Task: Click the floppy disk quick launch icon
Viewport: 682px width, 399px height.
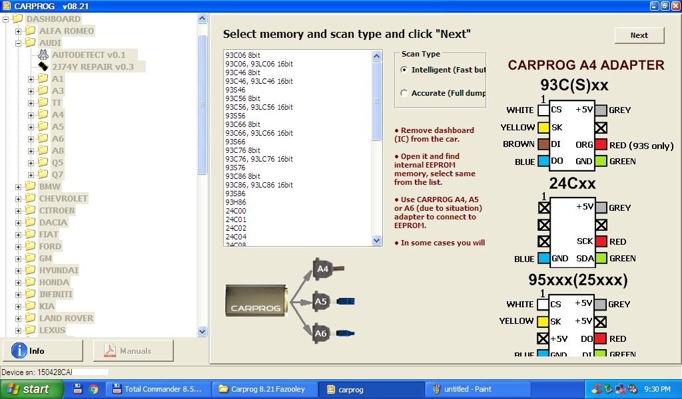Action: pyautogui.click(x=77, y=388)
